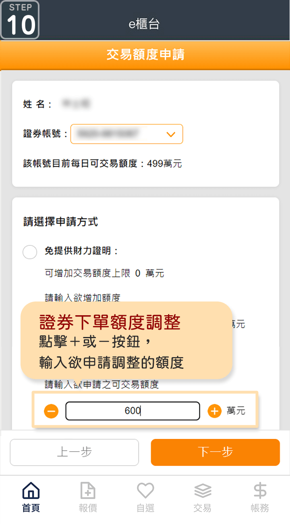
Task: Click the 上一步 previous button
Action: 75,452
